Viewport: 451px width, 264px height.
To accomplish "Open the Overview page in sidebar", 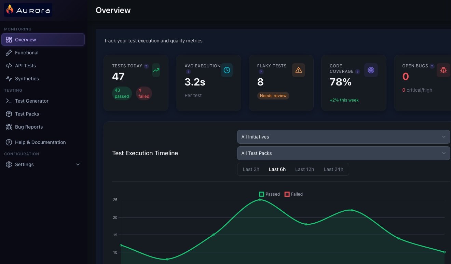I will point(43,40).
